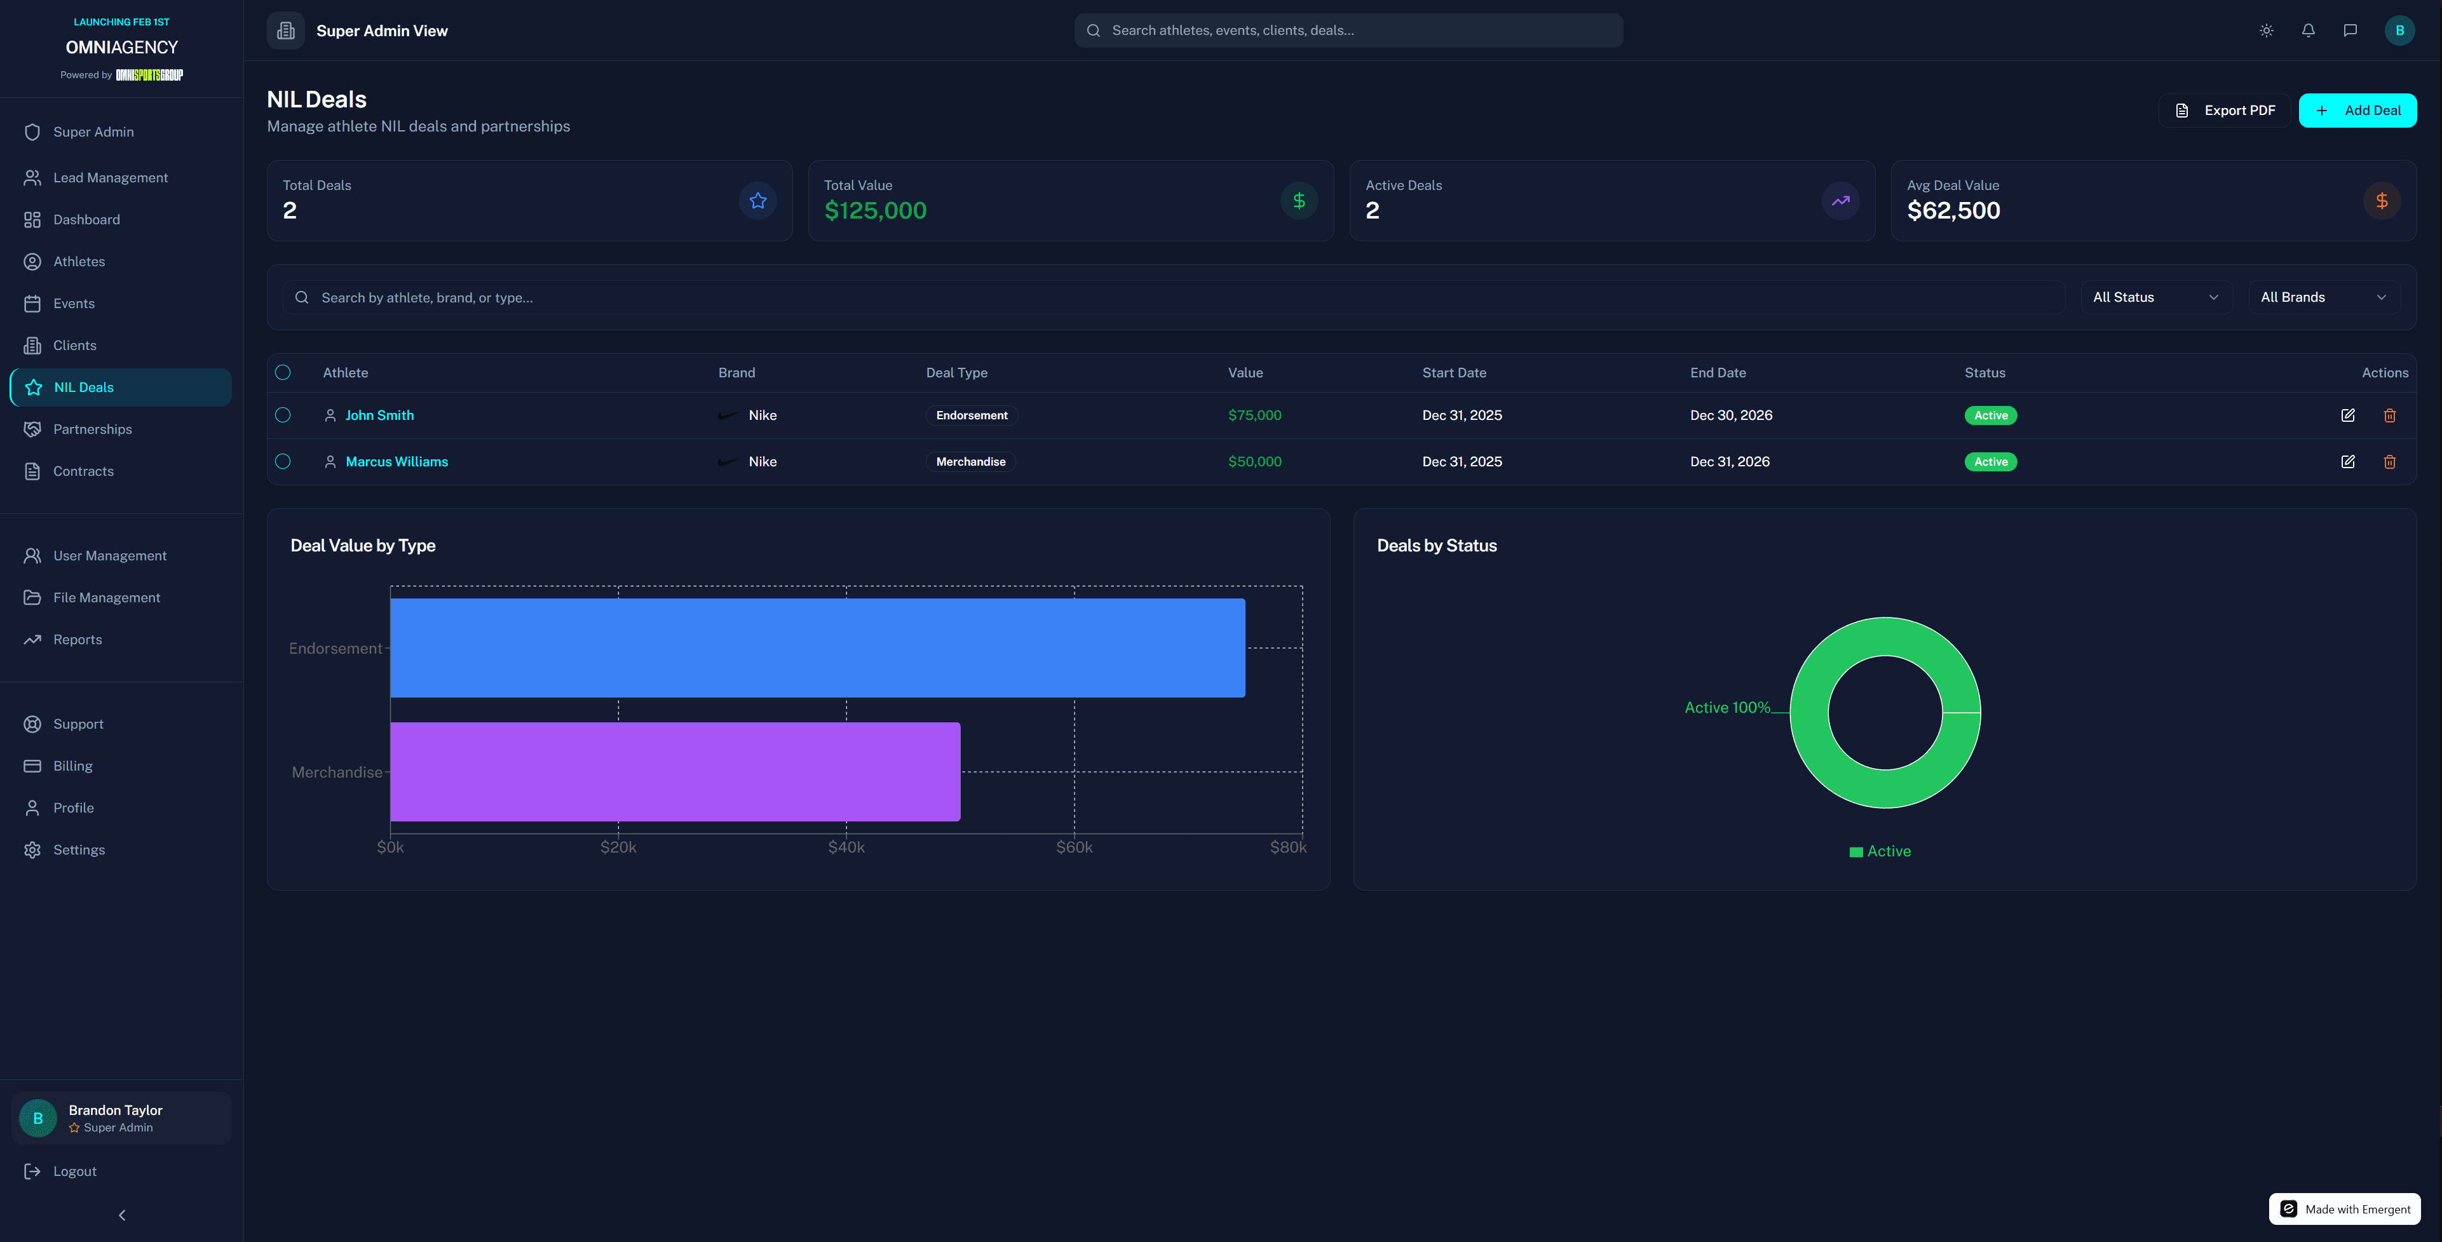Image resolution: width=2442 pixels, height=1242 pixels.
Task: Open Marcus Williams athlete link
Action: [x=397, y=462]
